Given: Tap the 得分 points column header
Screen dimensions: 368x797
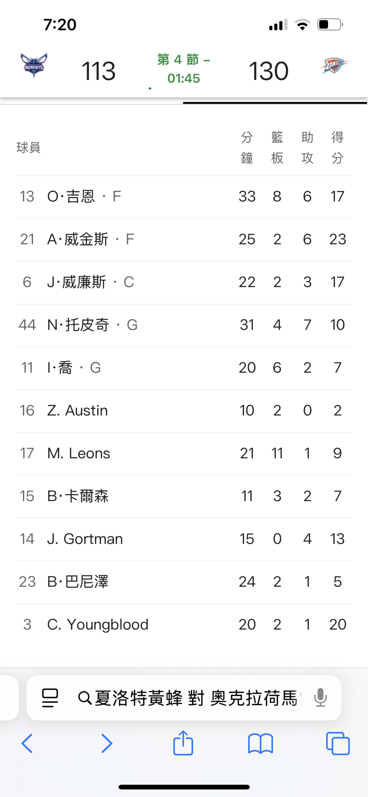Looking at the screenshot, I should [x=337, y=147].
